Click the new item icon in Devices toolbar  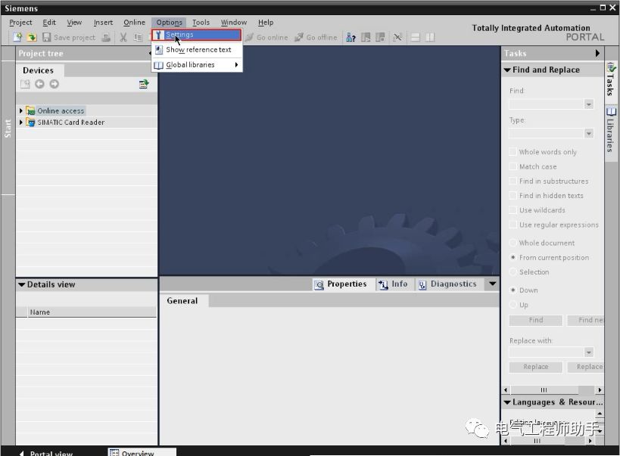point(25,84)
